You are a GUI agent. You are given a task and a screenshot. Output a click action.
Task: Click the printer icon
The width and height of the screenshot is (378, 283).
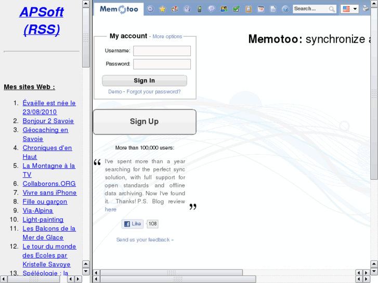(x=366, y=8)
